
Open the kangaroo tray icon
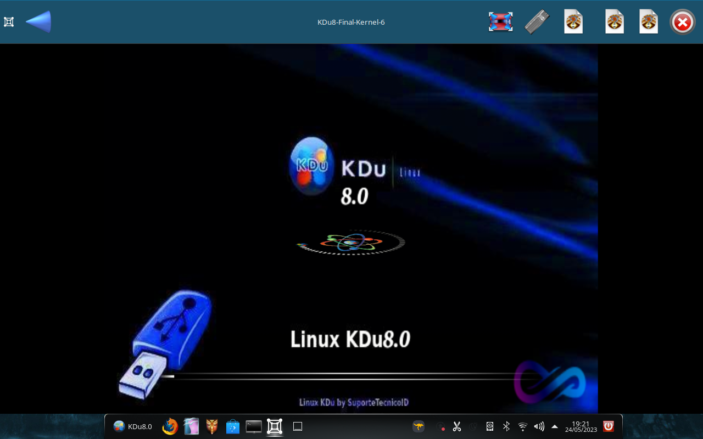[419, 426]
